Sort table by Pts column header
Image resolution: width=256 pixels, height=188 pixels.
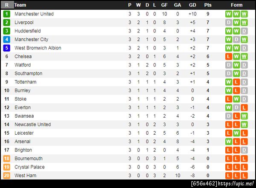point(208,5)
